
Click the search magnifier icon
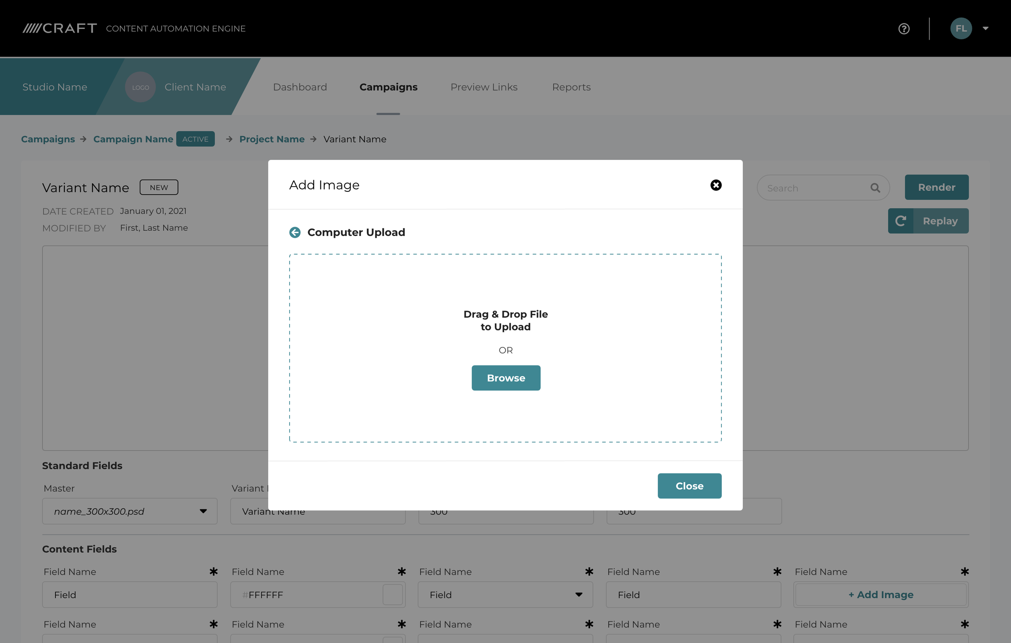875,188
